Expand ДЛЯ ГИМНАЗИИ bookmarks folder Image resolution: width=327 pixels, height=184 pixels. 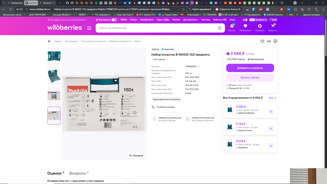tap(39, 15)
